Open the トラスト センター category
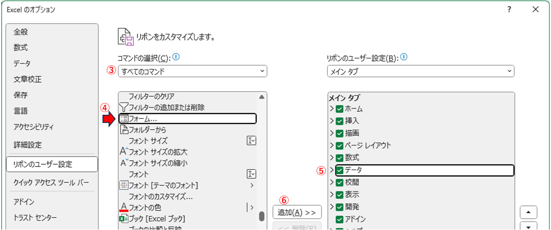 click(52, 218)
